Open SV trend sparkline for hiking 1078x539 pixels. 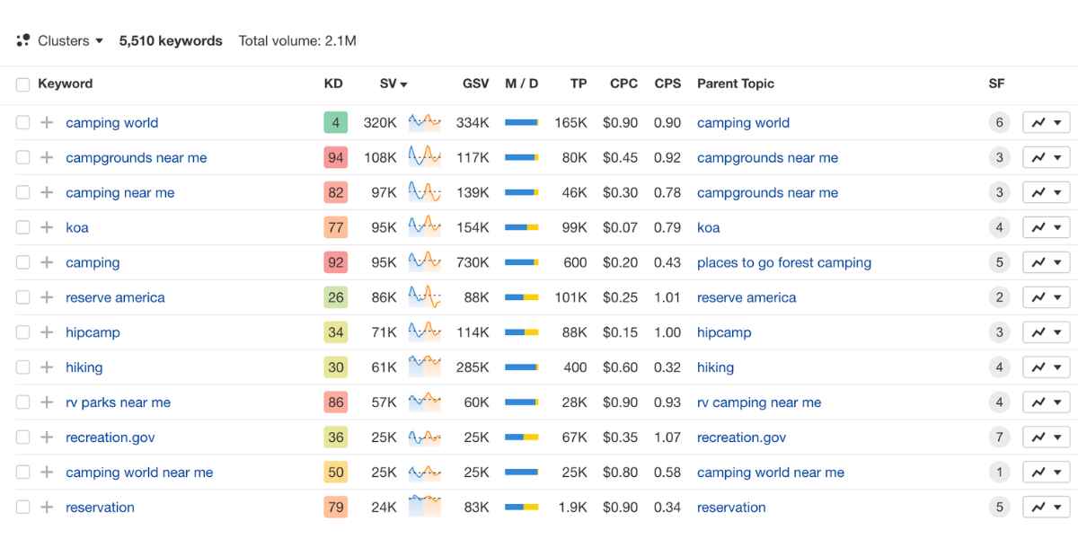point(425,367)
